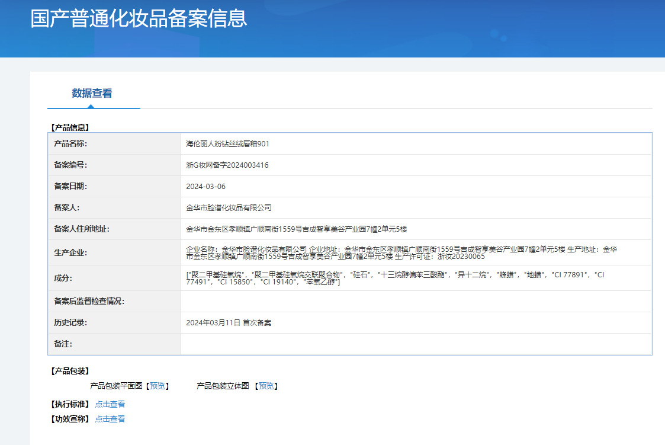
Task: Click the 生产企业 details text
Action: coord(401,253)
